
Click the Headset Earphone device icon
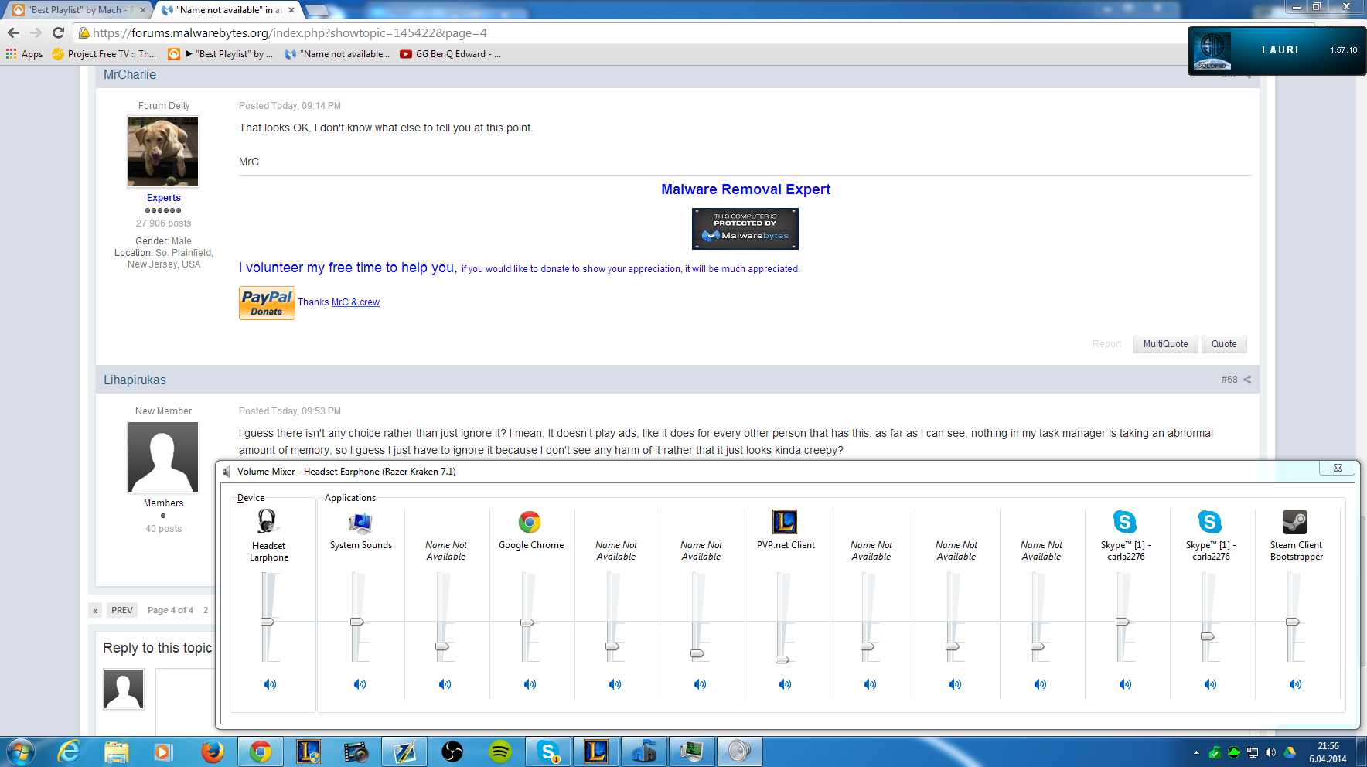click(268, 522)
